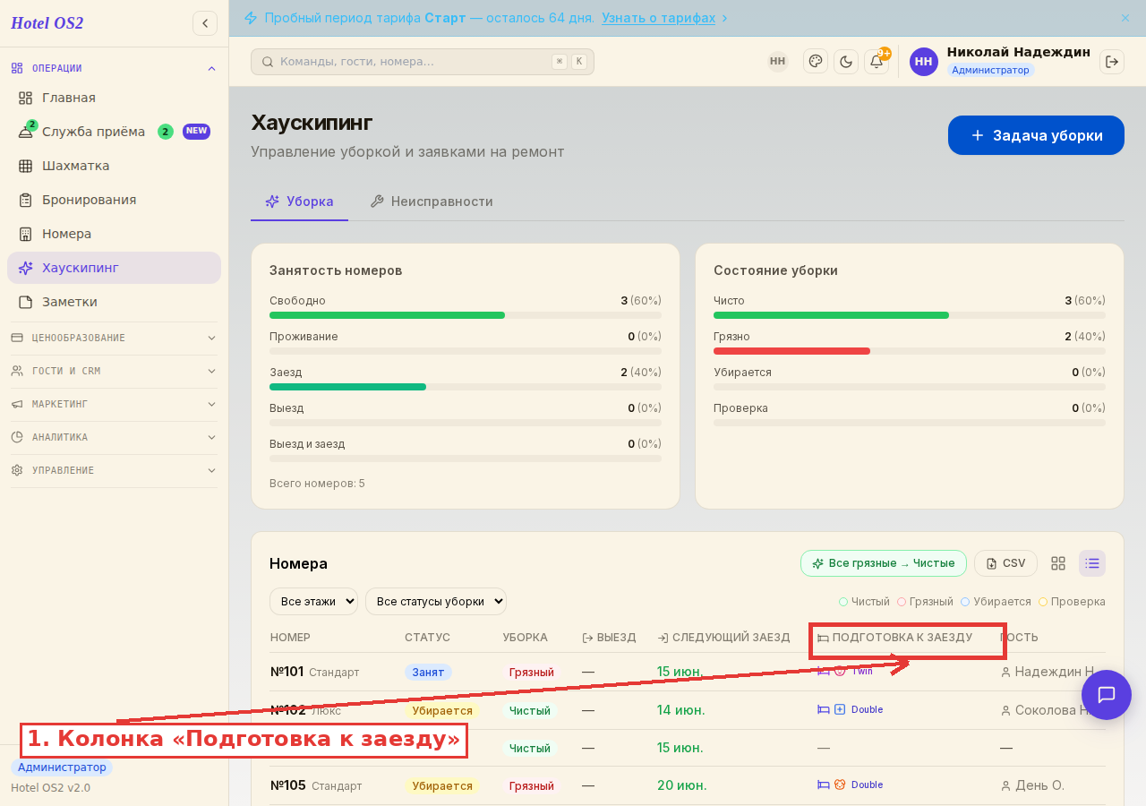The image size is (1146, 806).
Task: Click the guest name День О.
Action: pos(1039,785)
